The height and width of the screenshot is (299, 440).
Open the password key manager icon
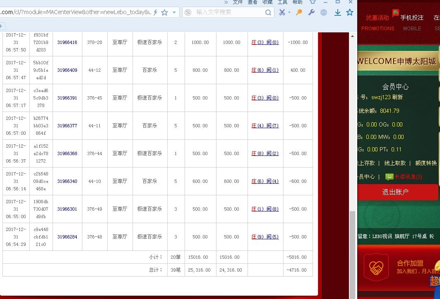[298, 13]
